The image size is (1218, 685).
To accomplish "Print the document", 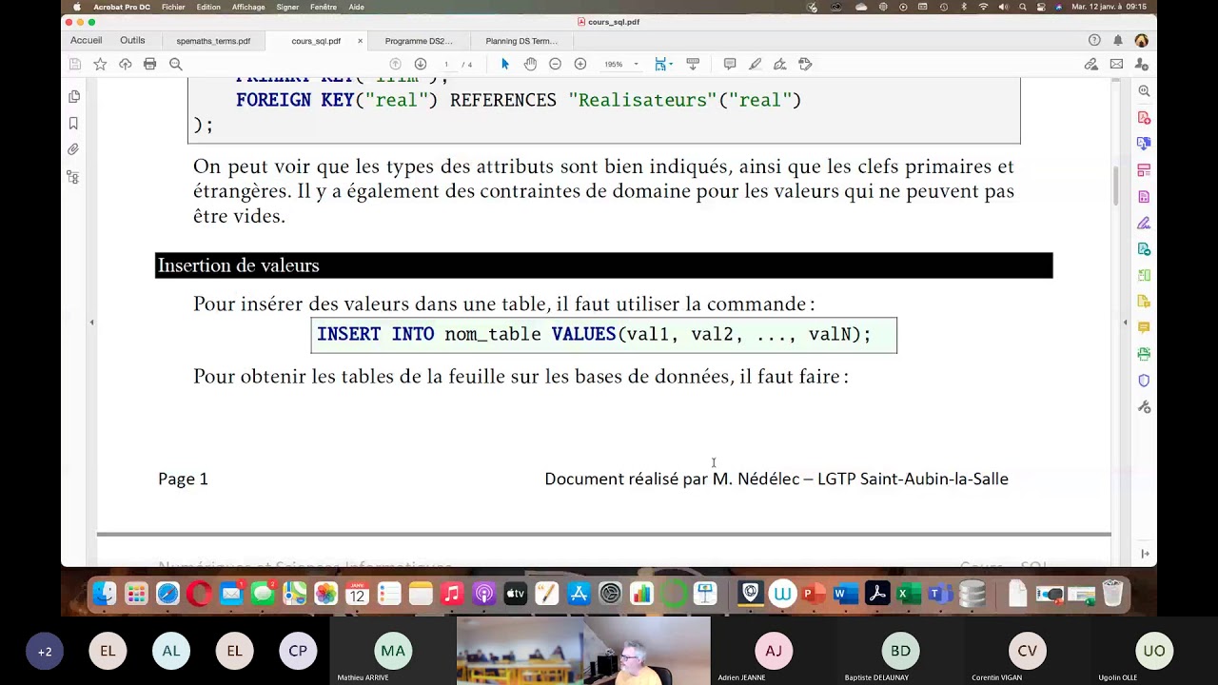I will (149, 64).
